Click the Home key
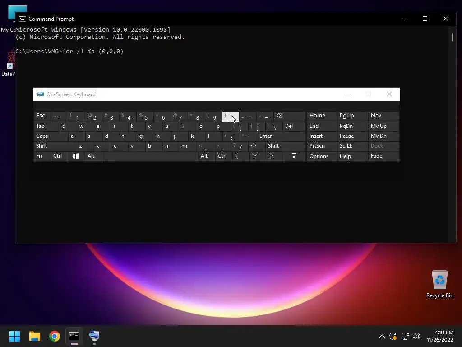The width and height of the screenshot is (462, 347). point(322,116)
